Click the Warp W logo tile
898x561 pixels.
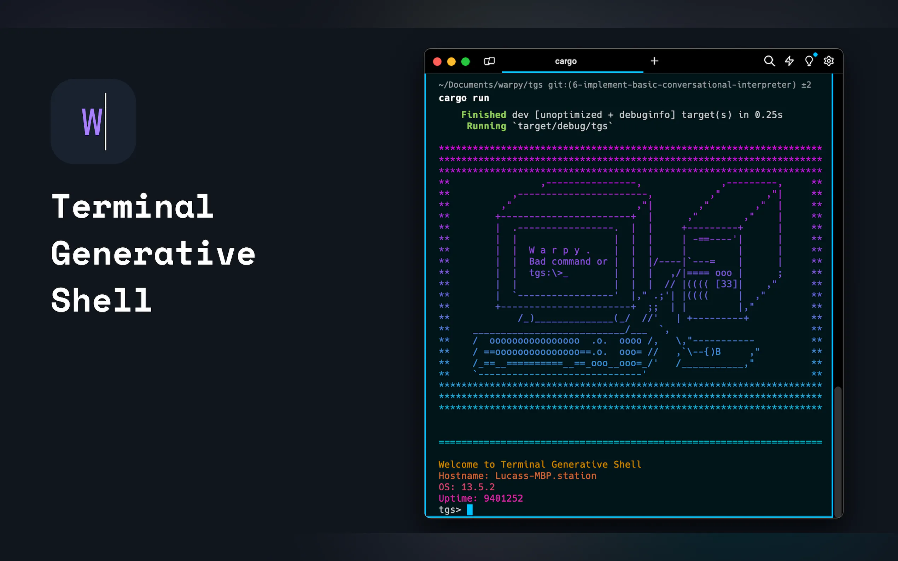coord(93,121)
